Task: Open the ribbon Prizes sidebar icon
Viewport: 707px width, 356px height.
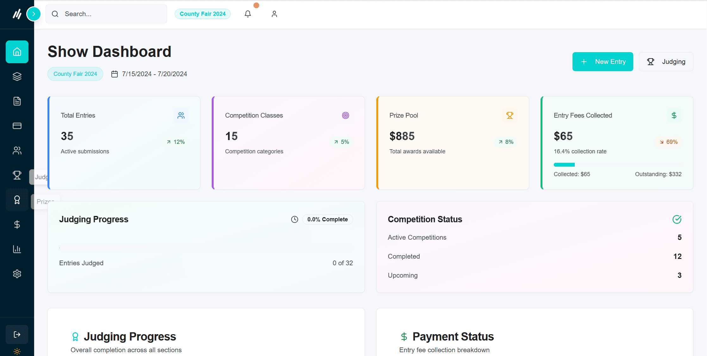Action: 17,200
